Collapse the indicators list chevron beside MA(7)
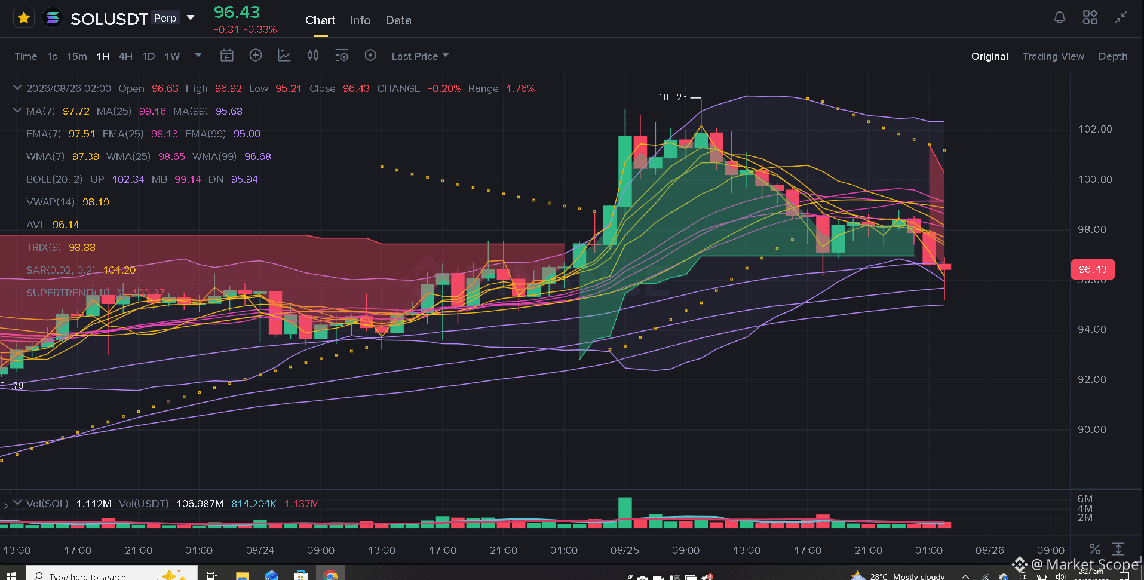 pos(17,110)
